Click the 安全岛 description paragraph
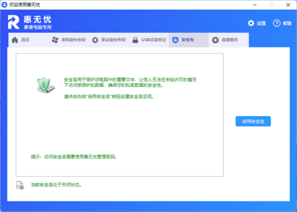This screenshot has height=212, width=297. [x=130, y=83]
